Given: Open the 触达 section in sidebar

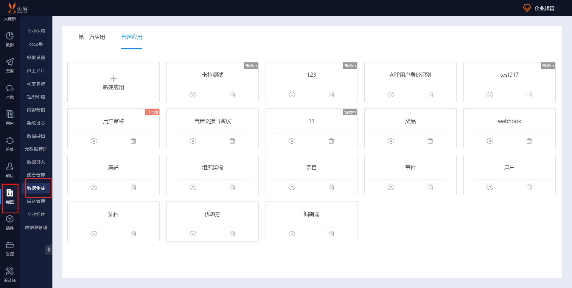Looking at the screenshot, I should point(10,170).
